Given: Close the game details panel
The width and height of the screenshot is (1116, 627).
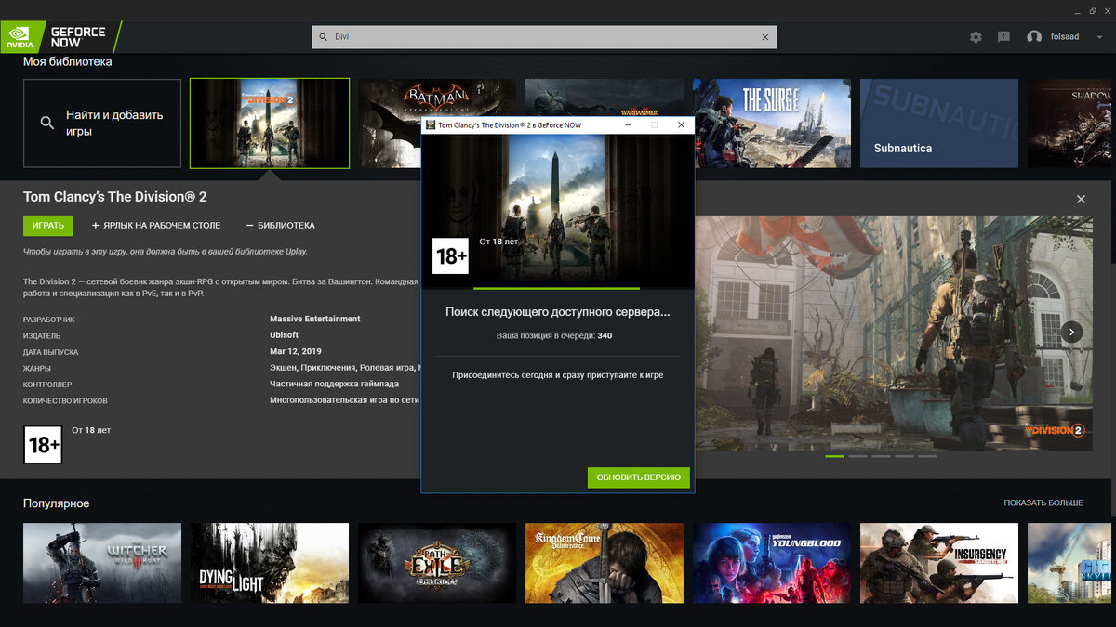Looking at the screenshot, I should point(1081,199).
